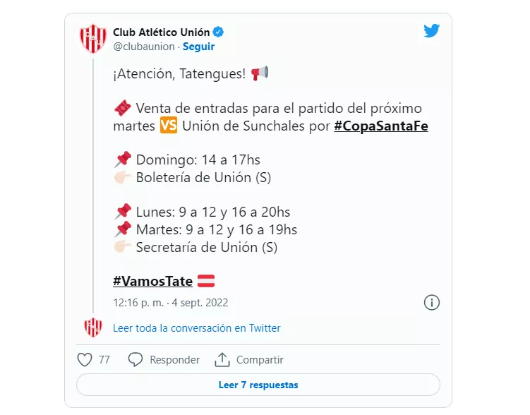
Task: Click the flag emoji beside #VamosTate
Action: pos(206,281)
